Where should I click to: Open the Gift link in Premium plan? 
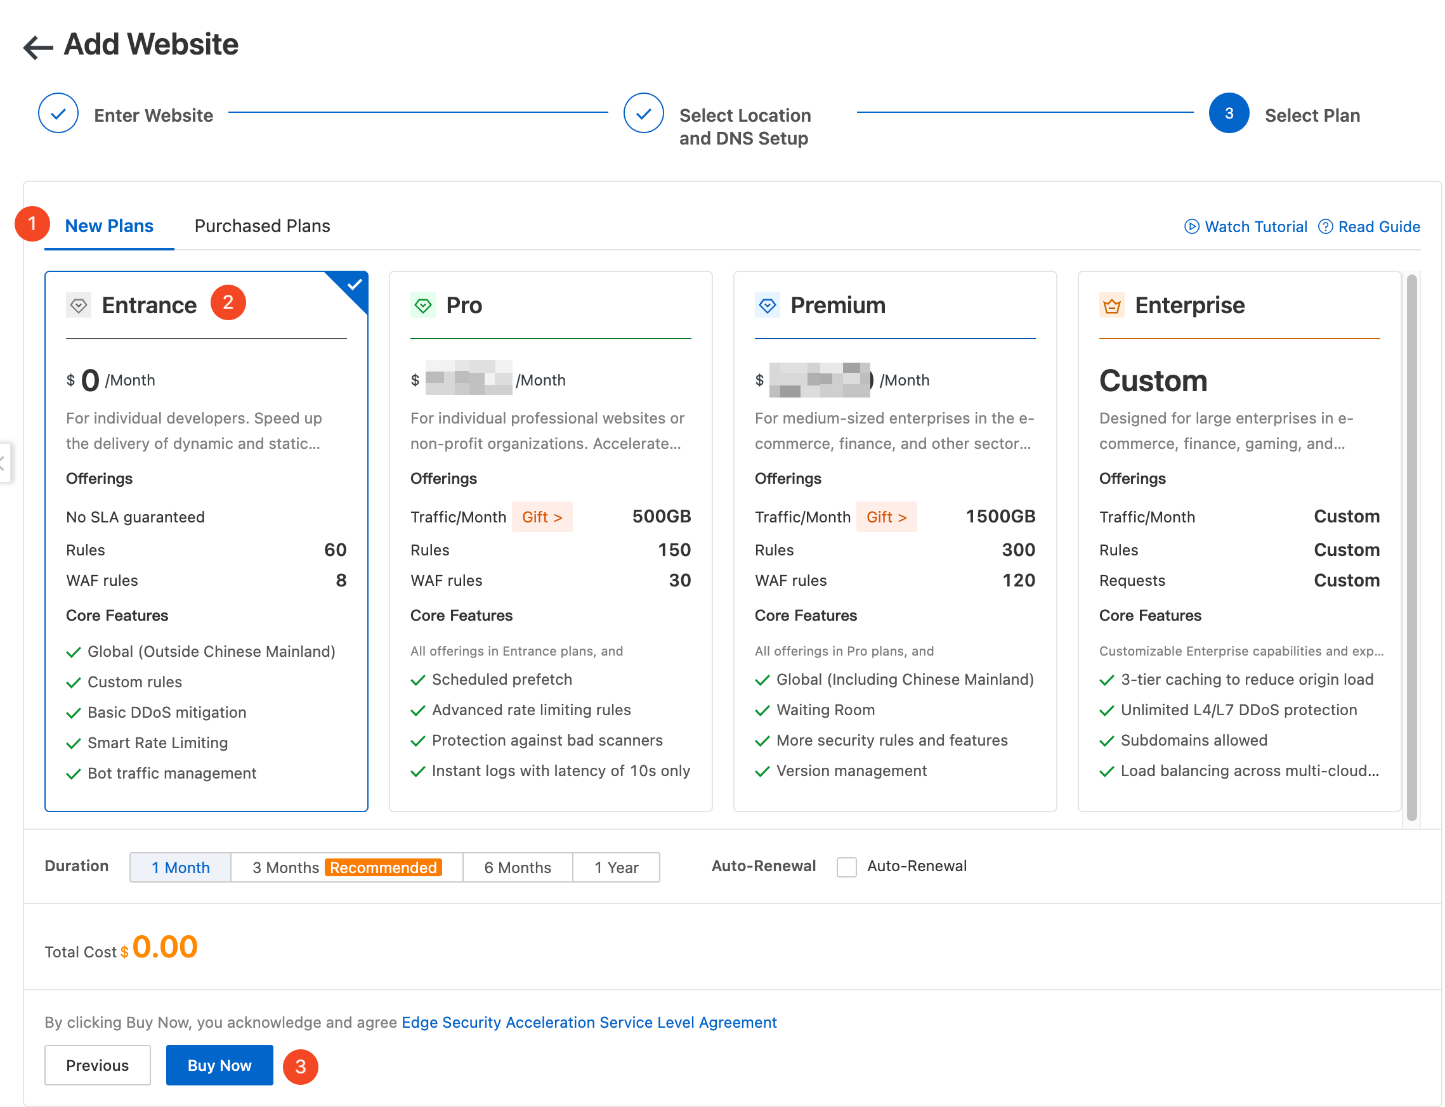coord(886,517)
